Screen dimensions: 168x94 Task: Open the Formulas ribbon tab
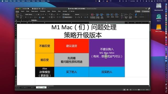[x=43, y=11]
